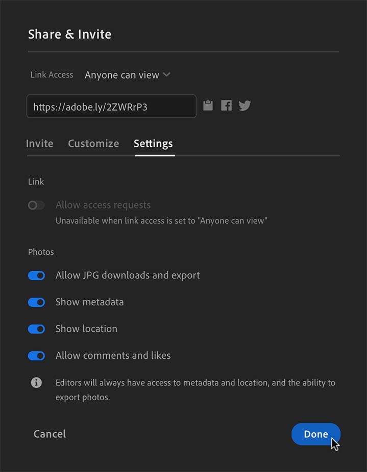Disable Allow JPG downloads and export

(x=36, y=275)
